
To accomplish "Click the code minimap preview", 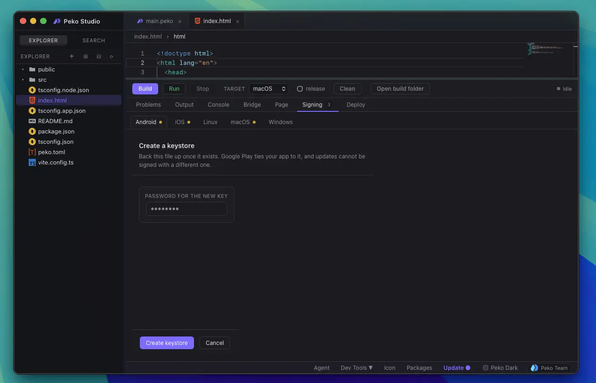I will pos(545,49).
